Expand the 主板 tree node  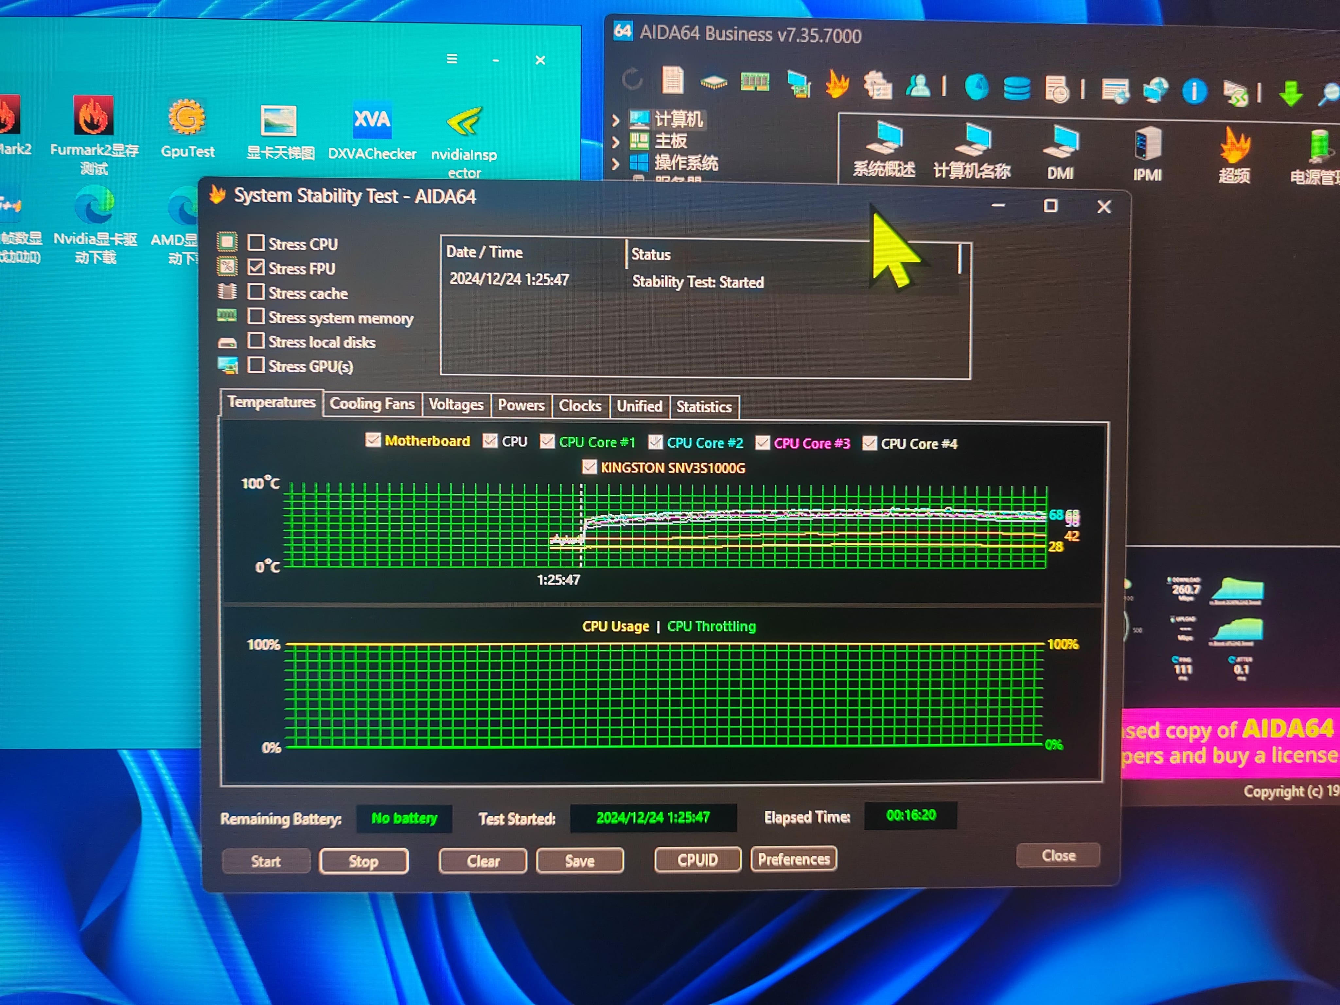point(615,142)
